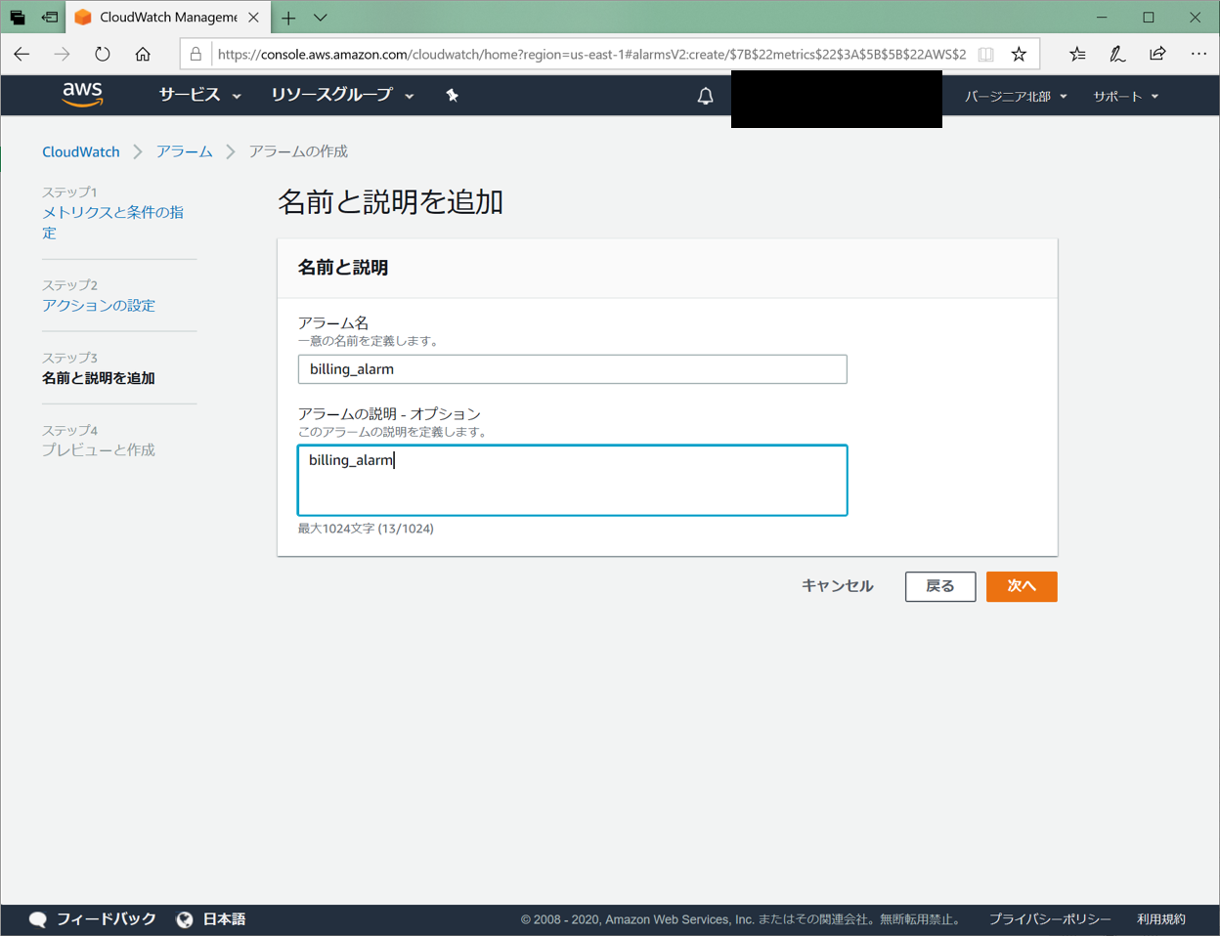Open the notifications bell icon
Viewport: 1220px width, 936px height.
pyautogui.click(x=705, y=96)
